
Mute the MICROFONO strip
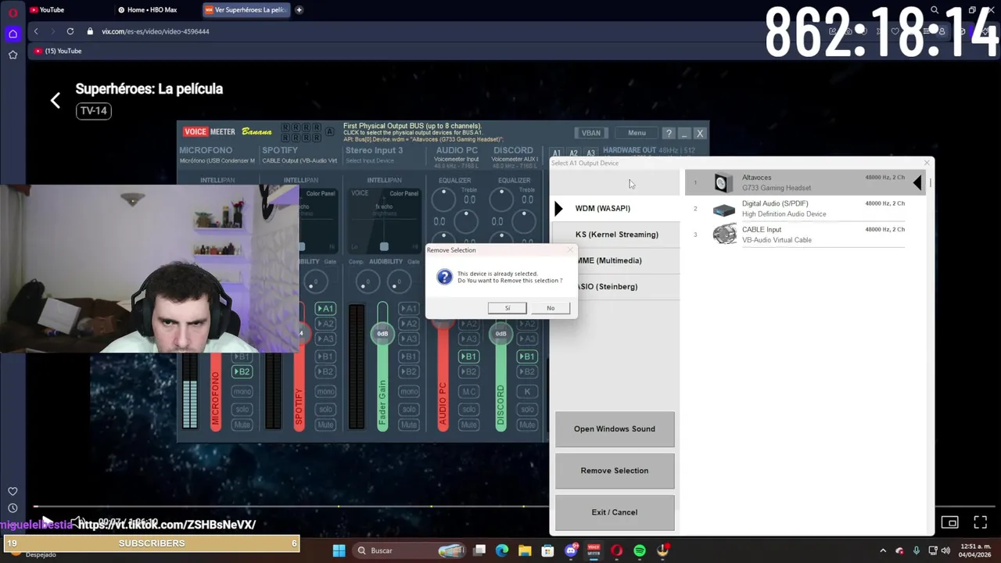click(242, 425)
